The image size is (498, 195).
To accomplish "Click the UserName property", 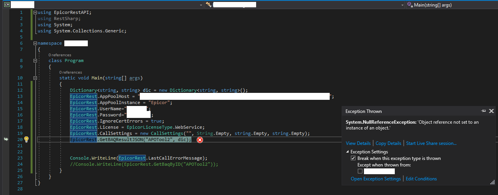I will coord(111,109).
